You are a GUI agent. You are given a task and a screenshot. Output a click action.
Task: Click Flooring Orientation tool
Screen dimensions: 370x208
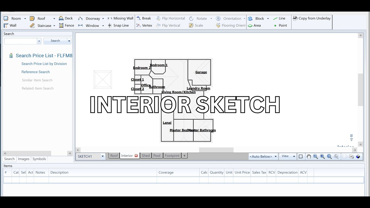[x=231, y=25]
